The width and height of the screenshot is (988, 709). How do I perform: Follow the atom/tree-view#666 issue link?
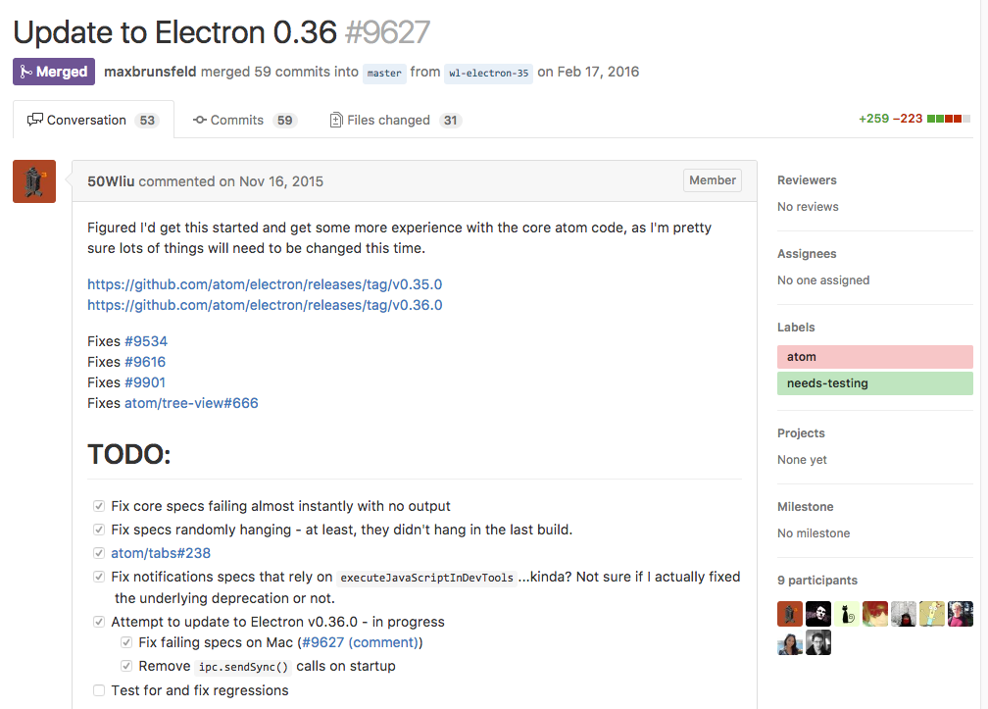pyautogui.click(x=191, y=403)
